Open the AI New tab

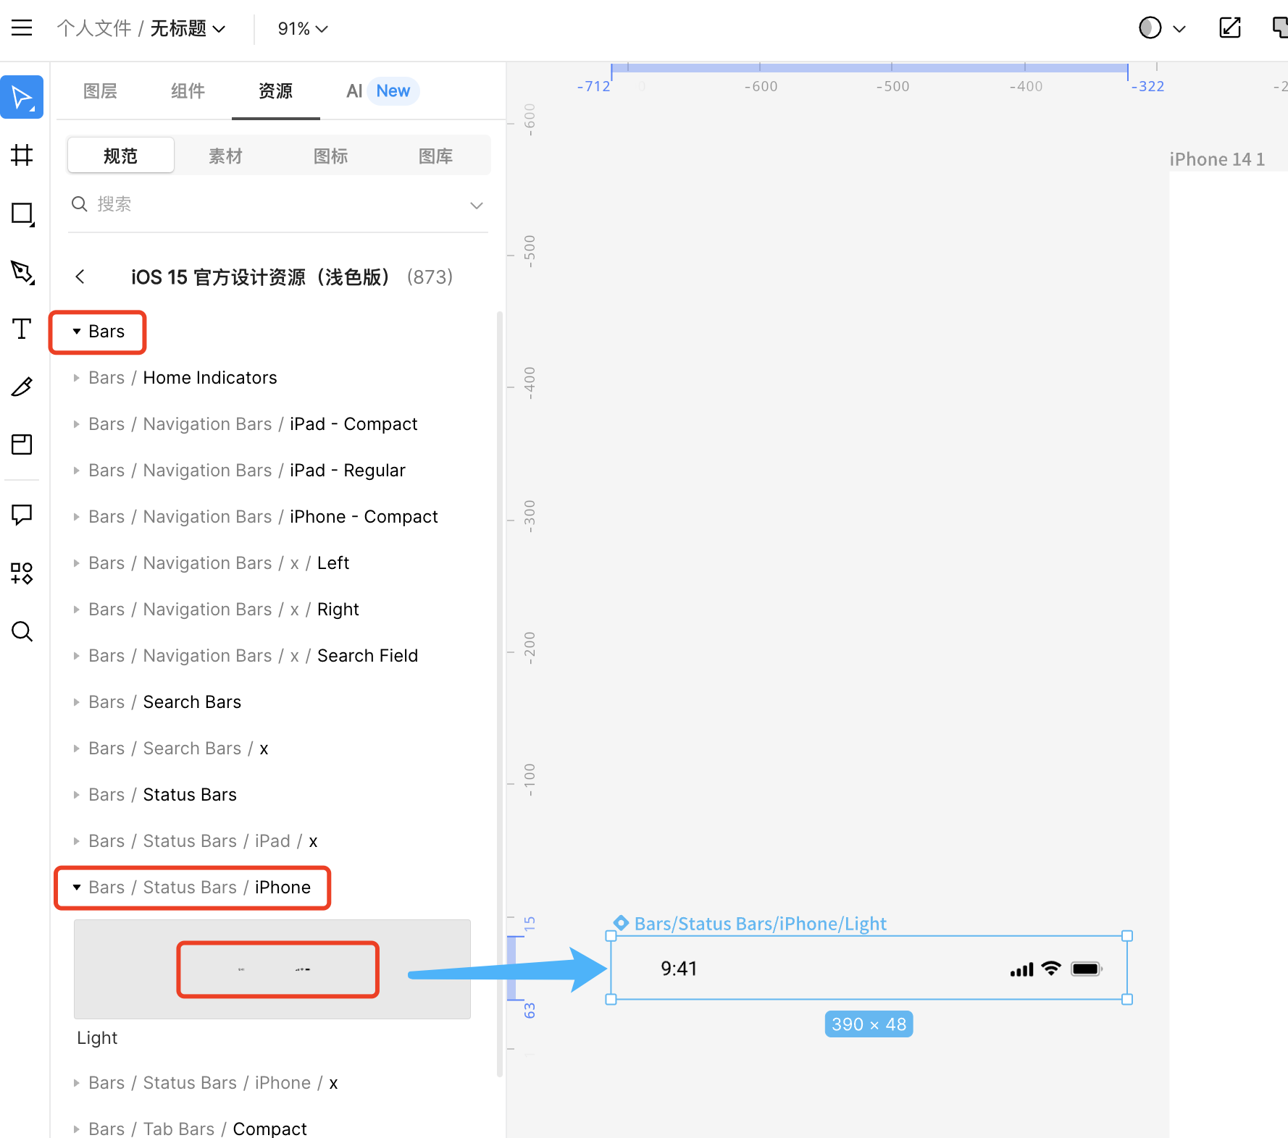382,91
